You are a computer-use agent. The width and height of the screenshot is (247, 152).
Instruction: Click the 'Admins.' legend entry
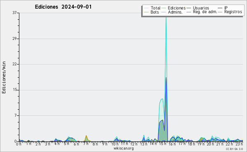175,12
